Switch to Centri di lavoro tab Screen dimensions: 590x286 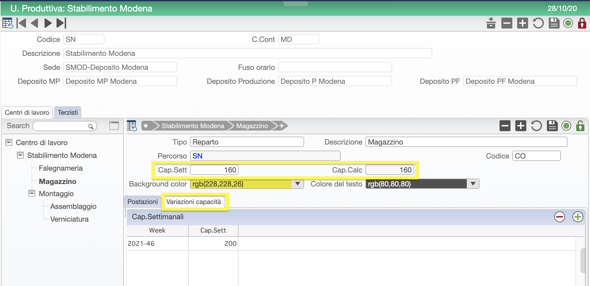click(x=27, y=112)
